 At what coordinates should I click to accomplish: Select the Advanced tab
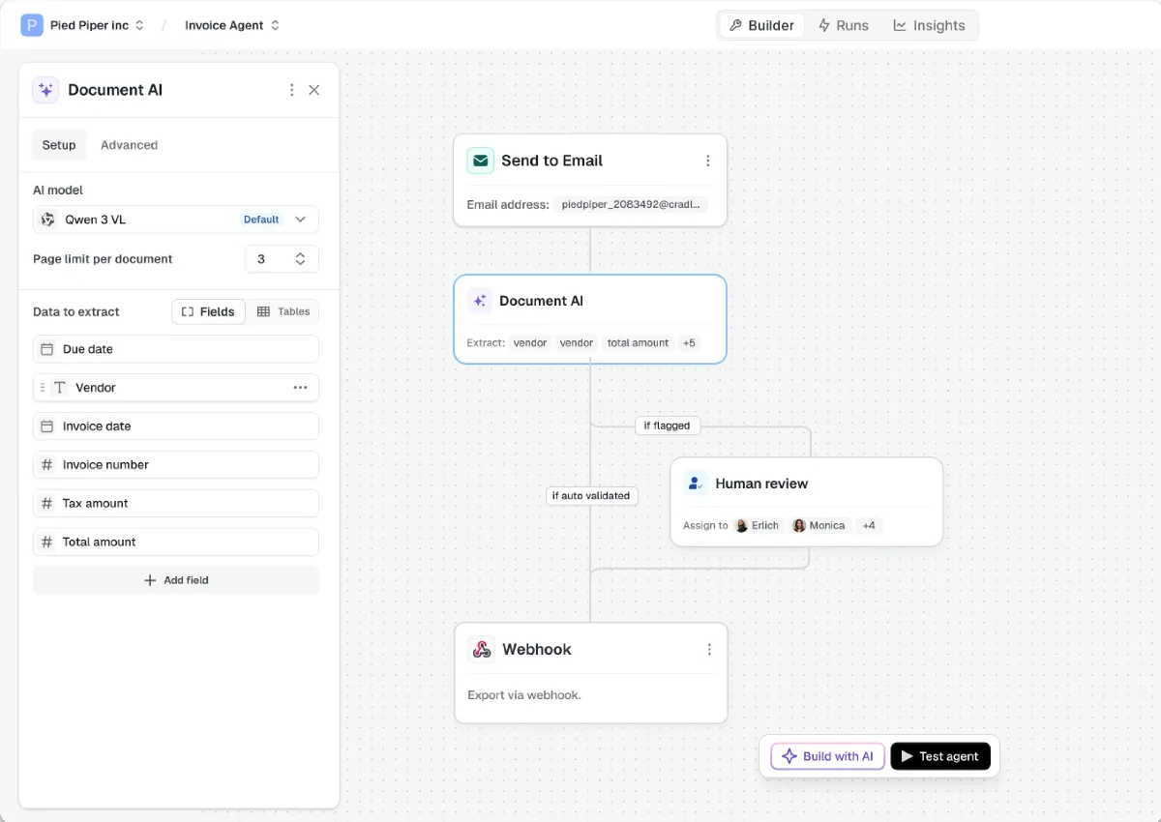129,145
